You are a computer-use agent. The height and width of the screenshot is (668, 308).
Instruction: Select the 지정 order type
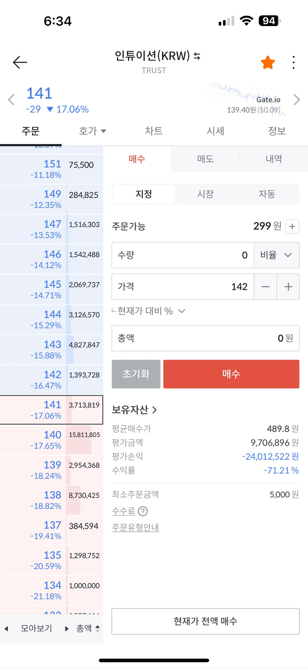click(144, 194)
